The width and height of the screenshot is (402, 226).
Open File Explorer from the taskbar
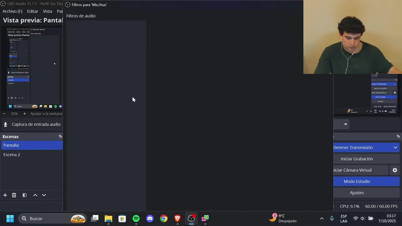coord(108,218)
